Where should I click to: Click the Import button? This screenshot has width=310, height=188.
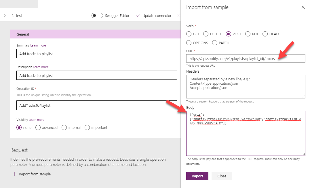tap(197, 176)
